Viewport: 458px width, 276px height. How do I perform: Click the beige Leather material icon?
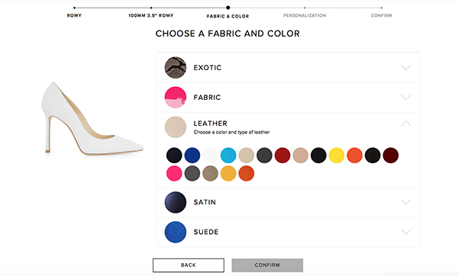176,127
